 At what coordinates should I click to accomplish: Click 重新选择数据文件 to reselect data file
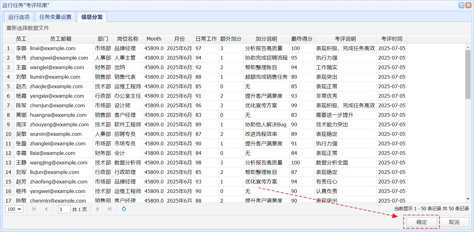click(28, 28)
